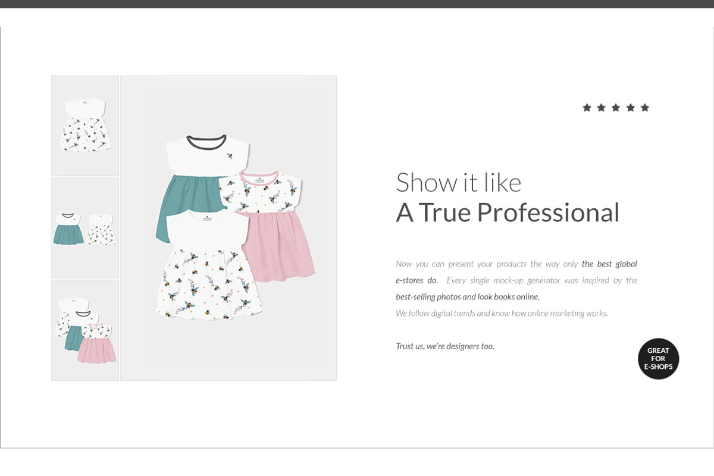
Task: Click the bold text 'the best global'
Action: point(609,264)
